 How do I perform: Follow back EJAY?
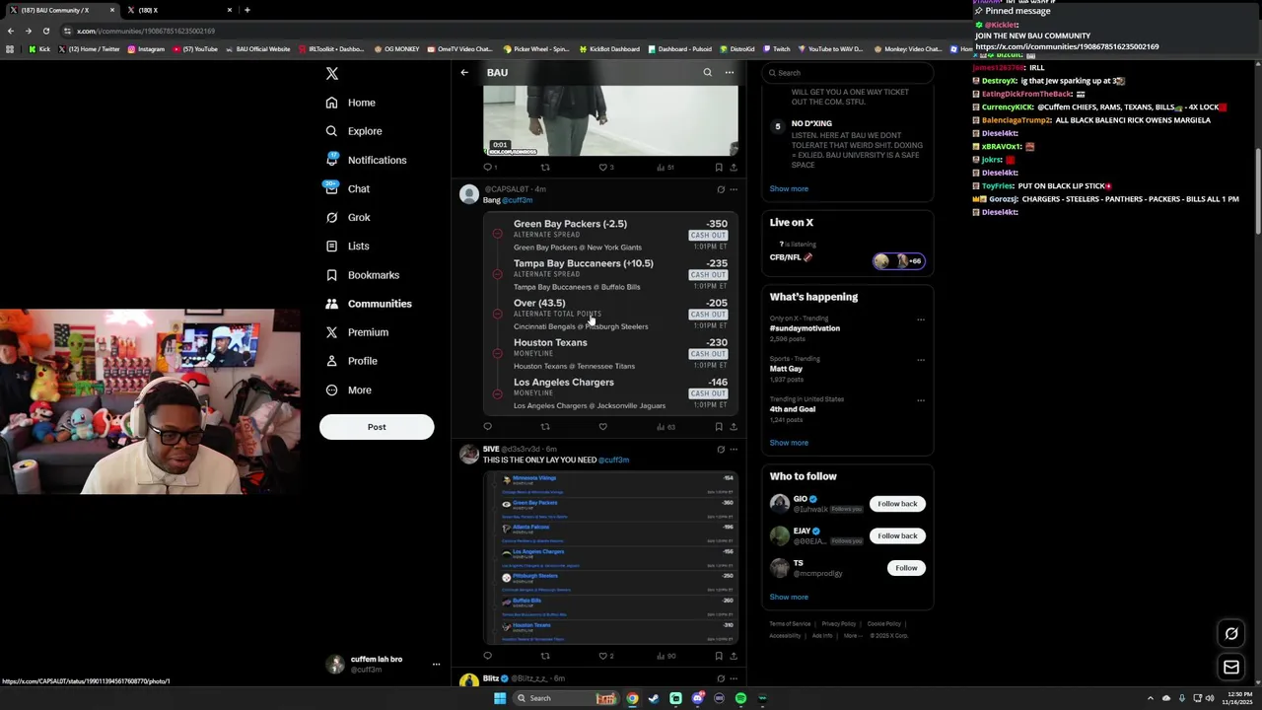click(897, 535)
